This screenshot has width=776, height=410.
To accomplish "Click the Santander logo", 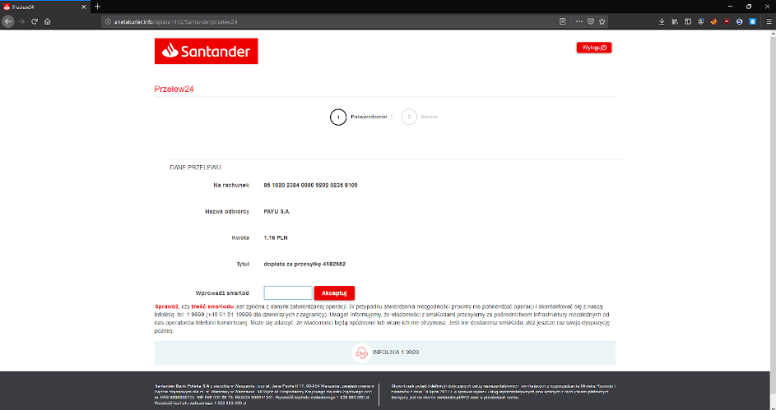I will pyautogui.click(x=206, y=51).
